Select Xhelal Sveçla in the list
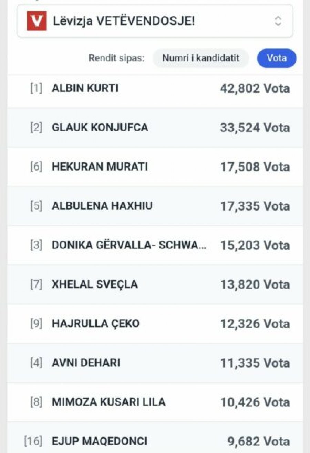 pyautogui.click(x=95, y=284)
